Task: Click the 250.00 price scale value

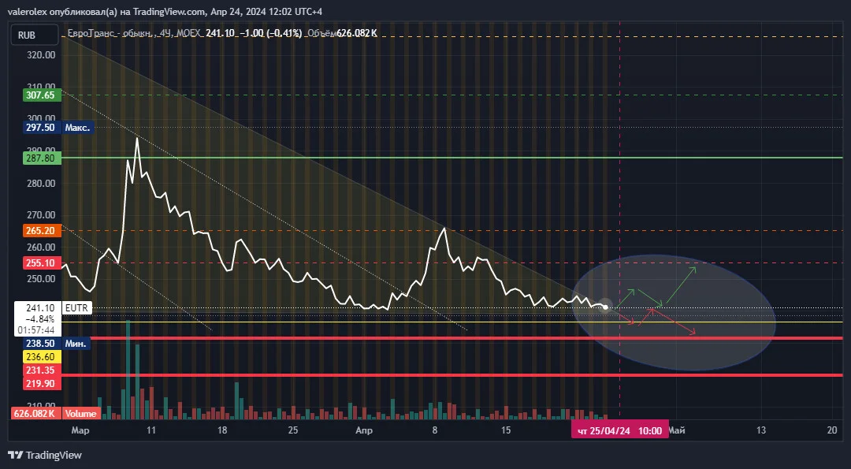Action: [42, 279]
